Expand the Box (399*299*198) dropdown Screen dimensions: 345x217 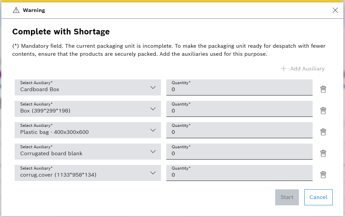88,109
